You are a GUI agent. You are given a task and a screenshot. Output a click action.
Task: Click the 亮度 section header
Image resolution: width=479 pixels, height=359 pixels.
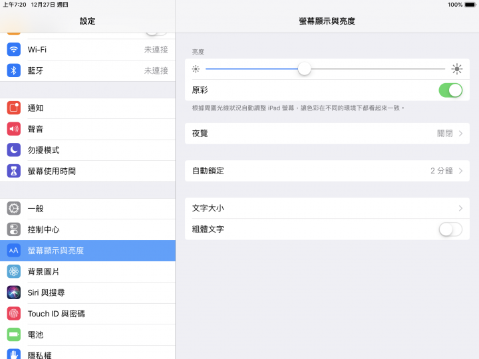tap(198, 52)
